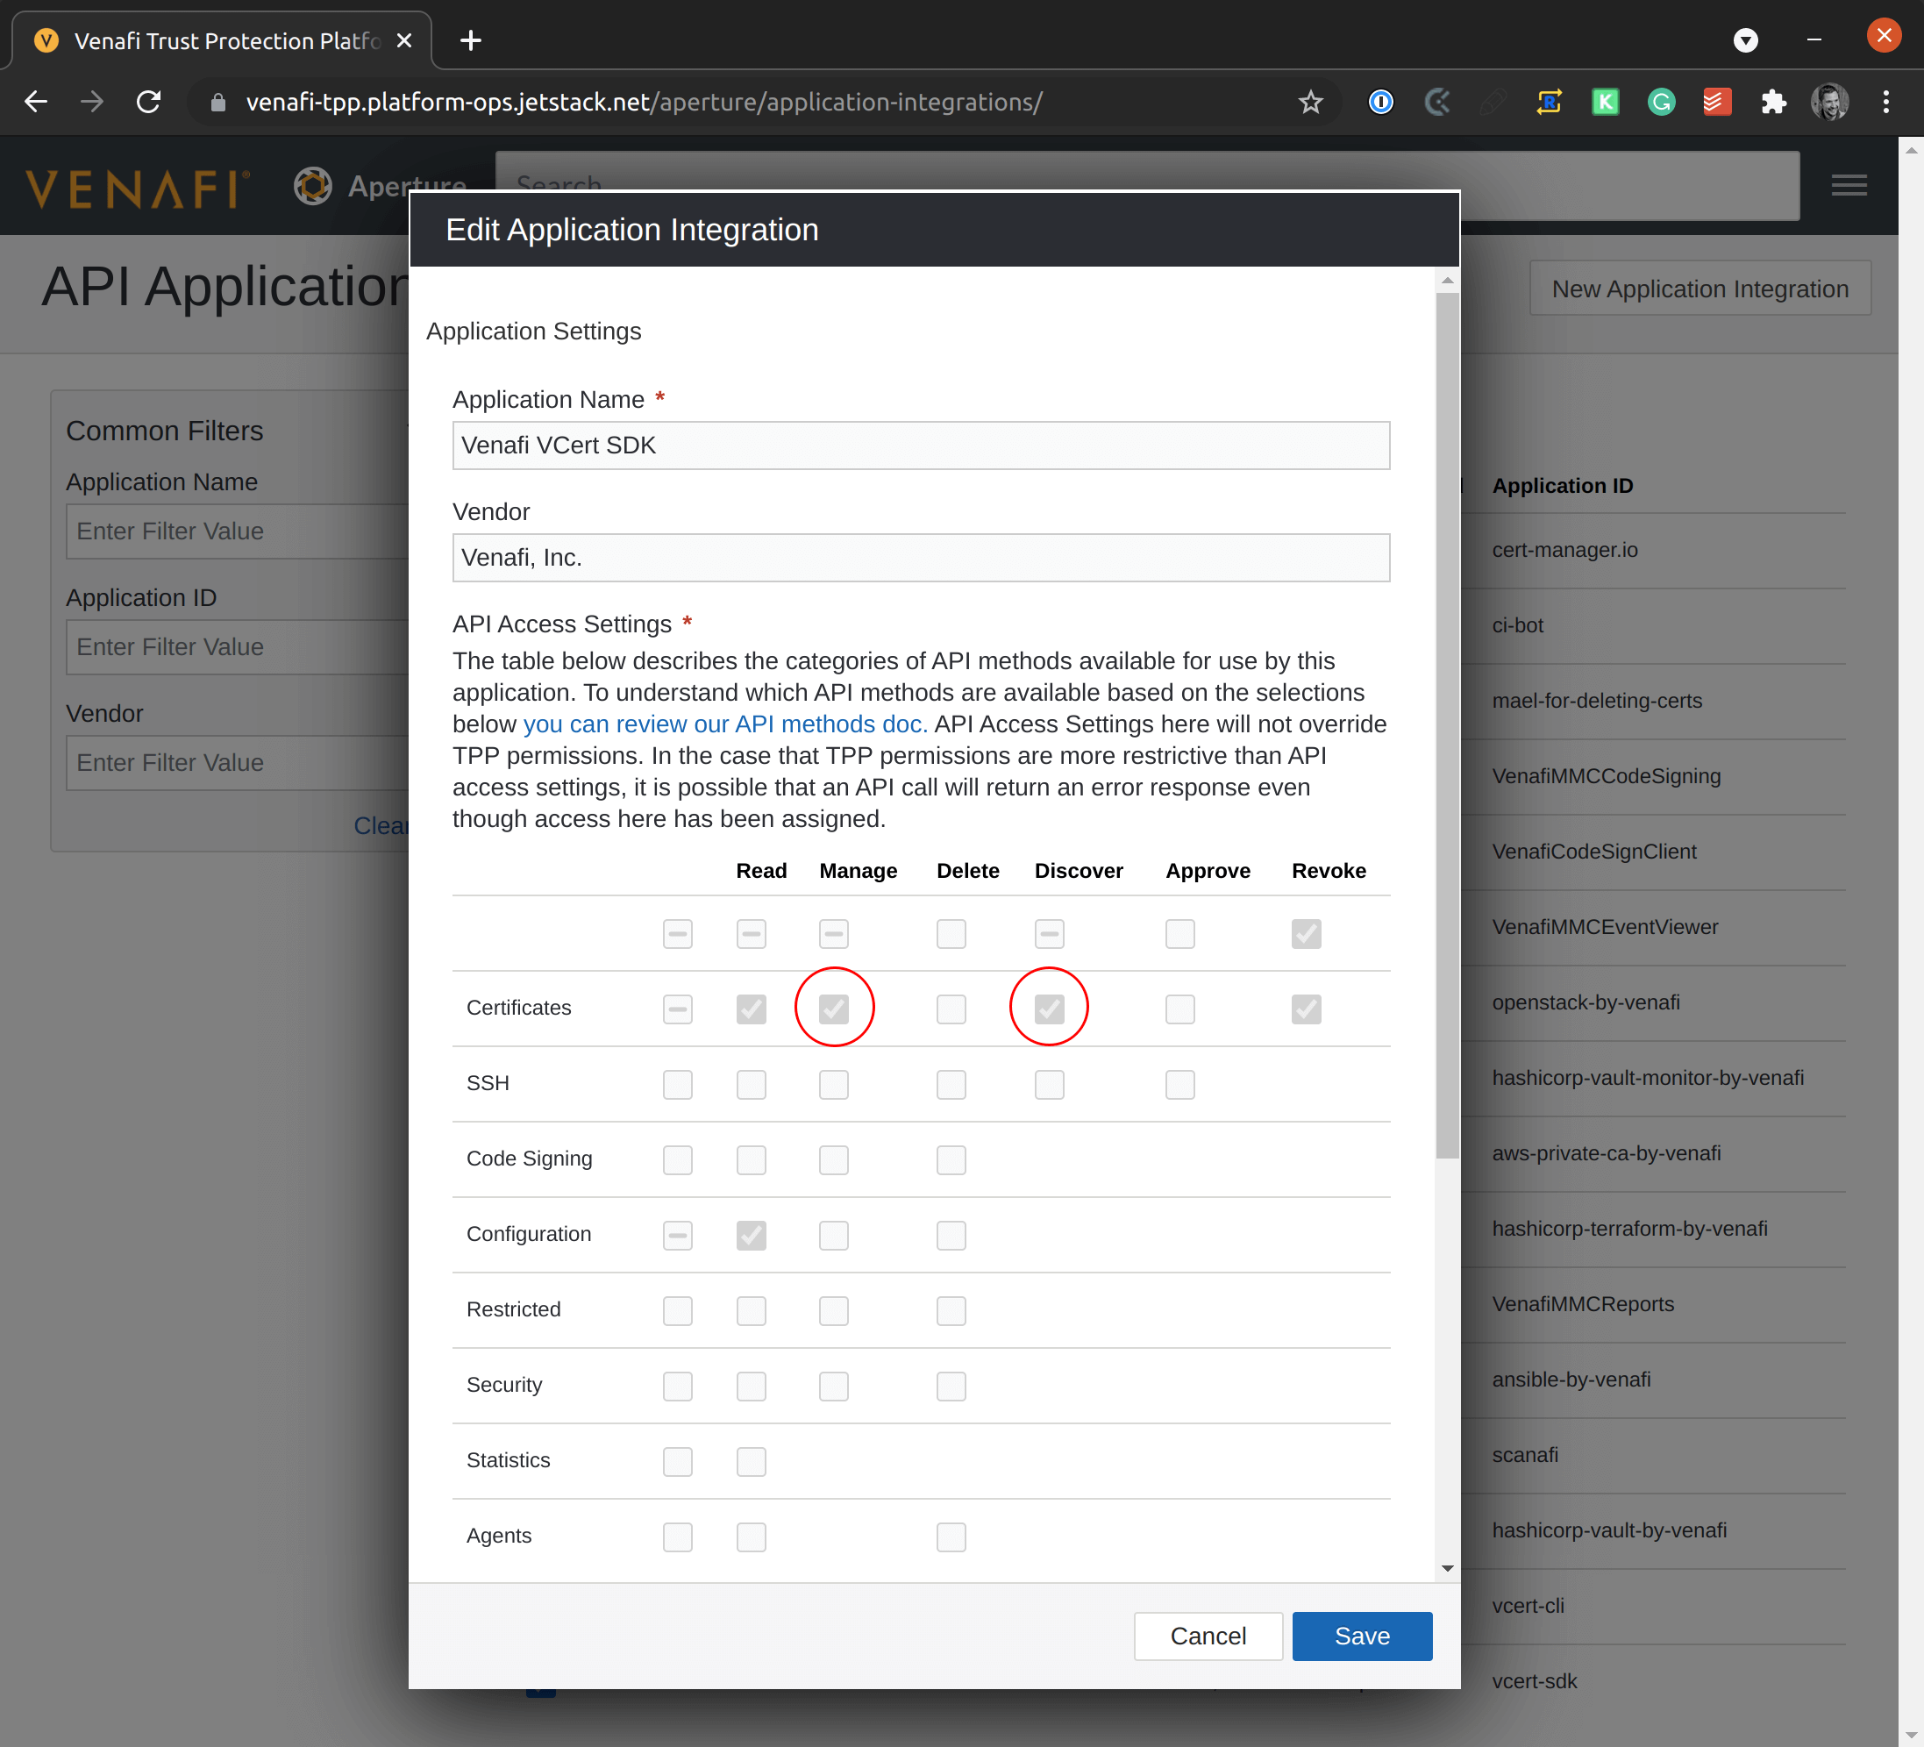The image size is (1924, 1747).
Task: Click the yellow bracket extension icon
Action: 1549,102
